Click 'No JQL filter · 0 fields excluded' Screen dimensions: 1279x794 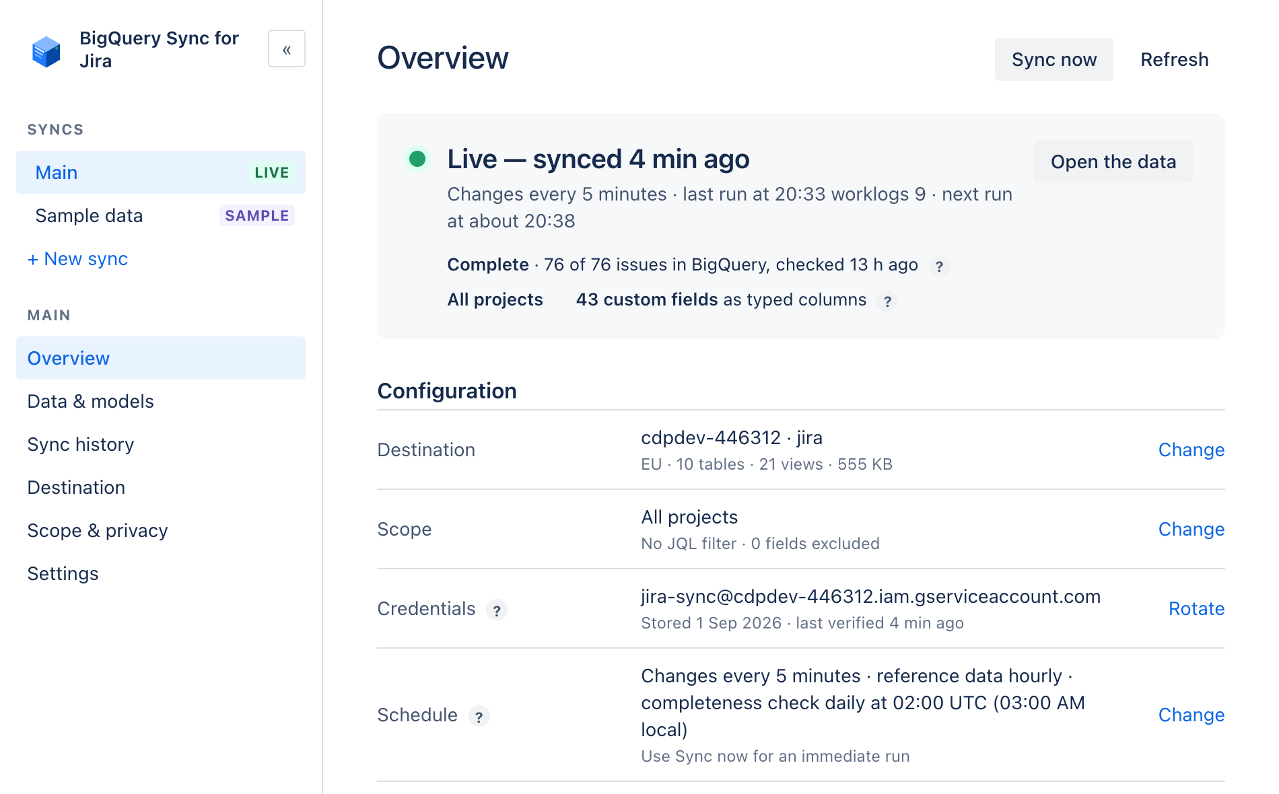[761, 544]
